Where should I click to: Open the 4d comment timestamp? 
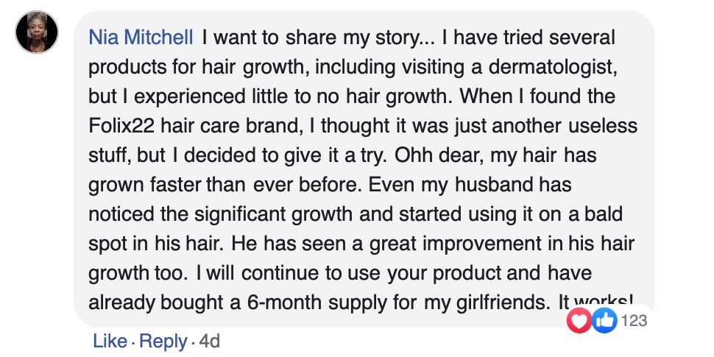click(210, 342)
